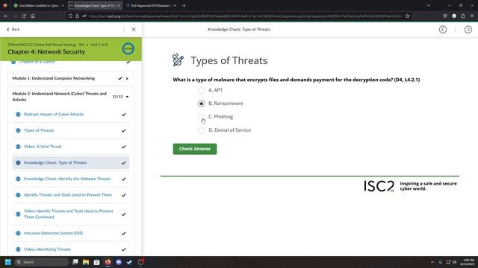Click the padlock site security icon

pyautogui.click(x=78, y=16)
